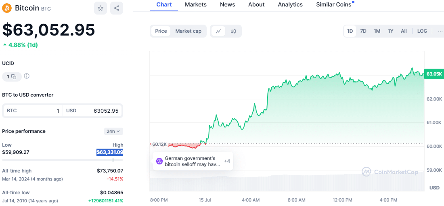Toggle the LOG scale option

click(x=422, y=31)
